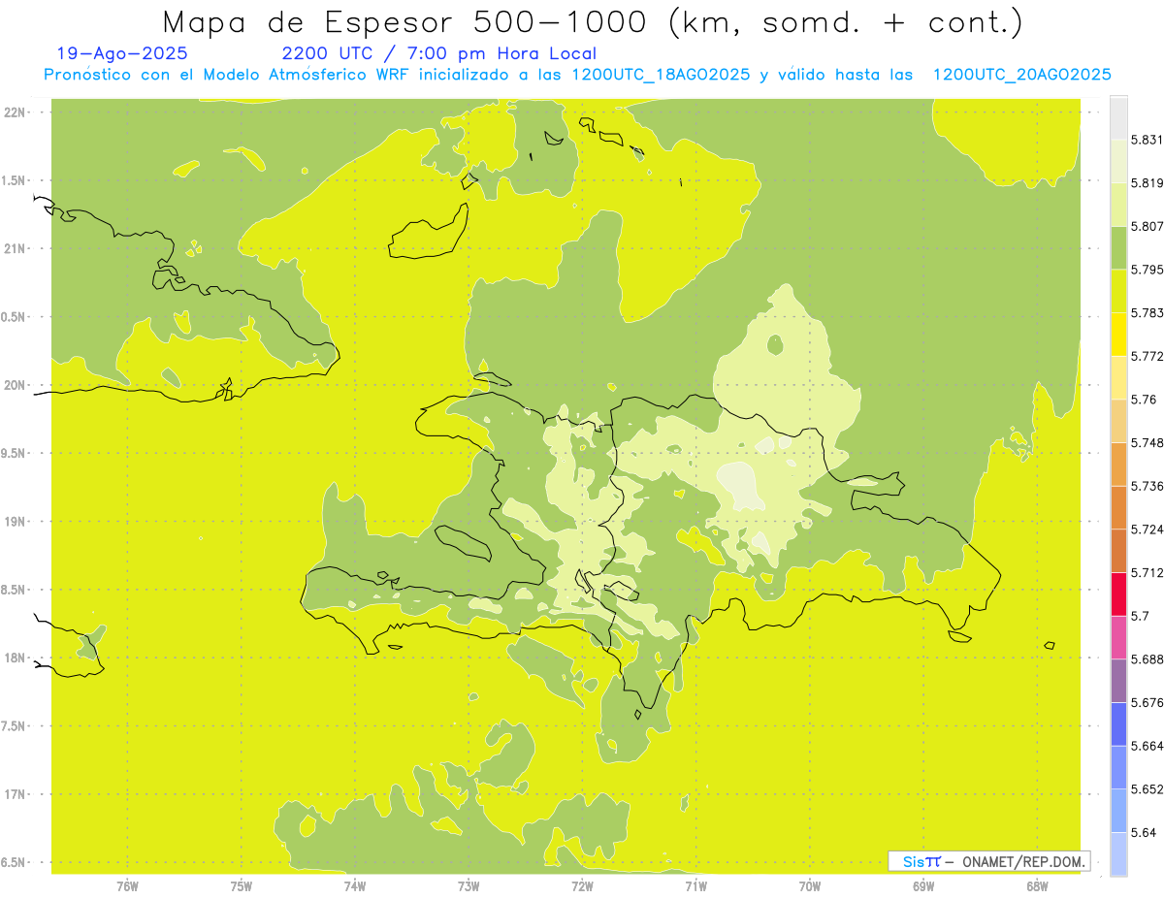Click the '73W' longitude label
This screenshot has height=899, width=1164.
click(x=469, y=886)
